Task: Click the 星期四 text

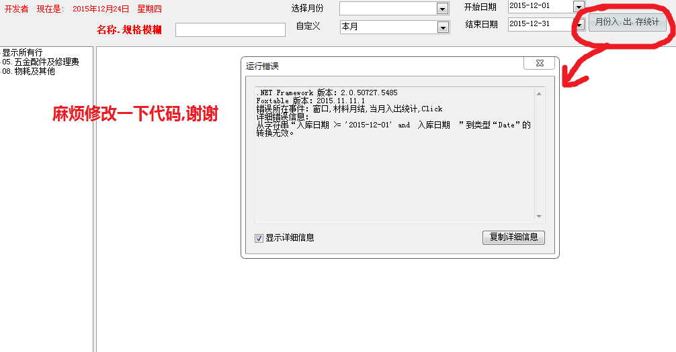Action: point(150,9)
